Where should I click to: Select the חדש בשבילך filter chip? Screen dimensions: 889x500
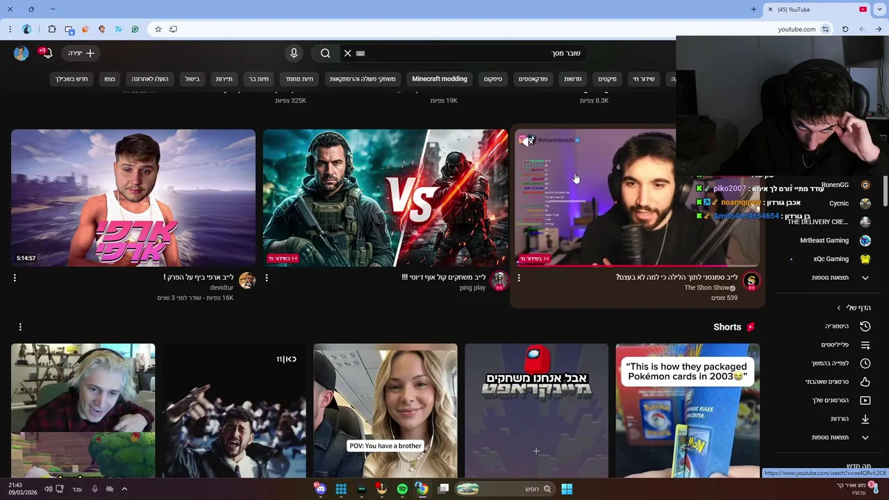point(72,79)
